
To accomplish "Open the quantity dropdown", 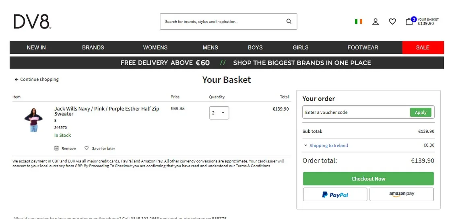I will 219,113.
